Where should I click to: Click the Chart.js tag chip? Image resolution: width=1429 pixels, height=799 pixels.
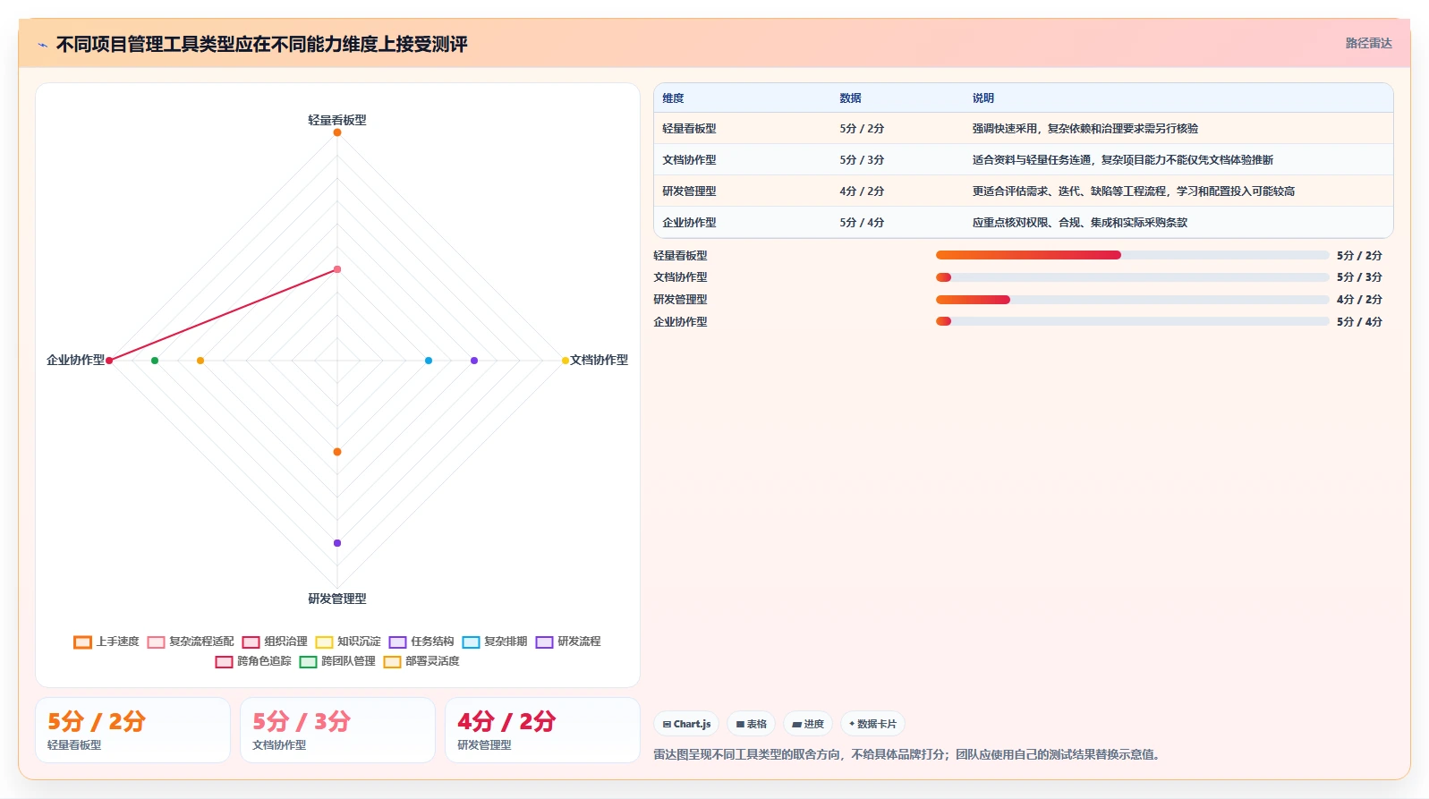click(x=686, y=724)
